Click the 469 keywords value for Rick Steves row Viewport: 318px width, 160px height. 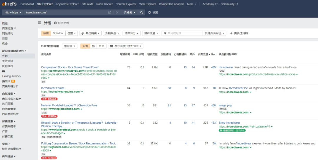click(x=213, y=67)
